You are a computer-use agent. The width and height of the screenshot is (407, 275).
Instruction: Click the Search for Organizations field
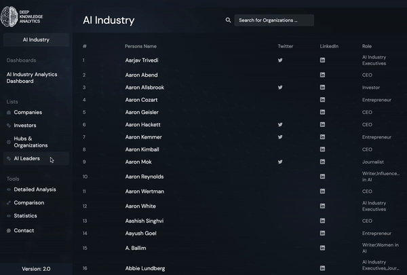pos(274,20)
